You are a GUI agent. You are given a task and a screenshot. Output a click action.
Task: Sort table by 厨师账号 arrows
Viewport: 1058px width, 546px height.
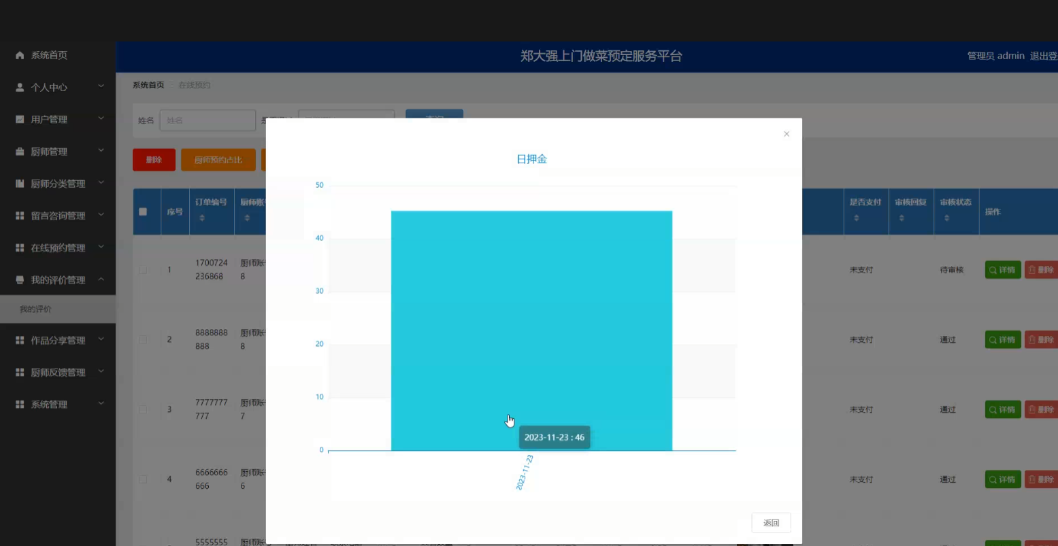click(246, 218)
